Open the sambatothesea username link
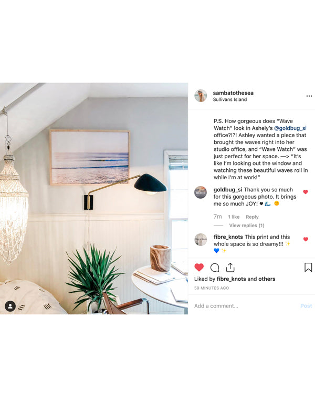 point(233,93)
